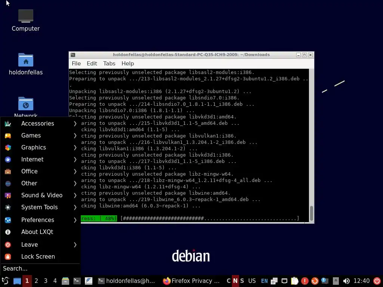Switch to workspace 4
Image resolution: width=383 pixels, height=287 pixels.
[55, 281]
